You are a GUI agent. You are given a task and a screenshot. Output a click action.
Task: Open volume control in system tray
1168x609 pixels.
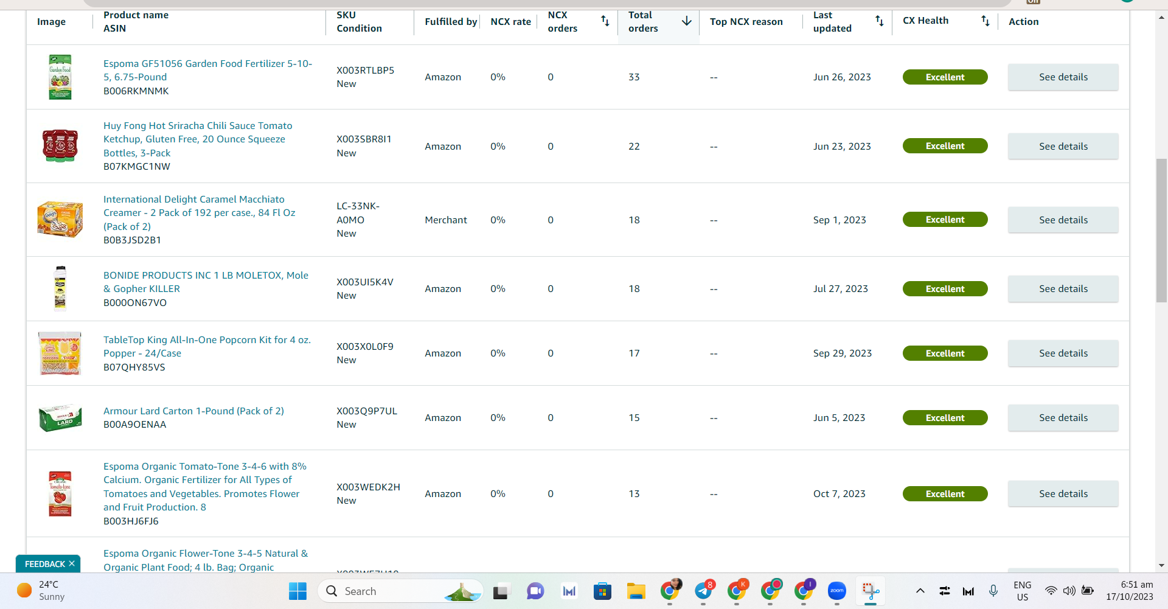coord(1069,591)
